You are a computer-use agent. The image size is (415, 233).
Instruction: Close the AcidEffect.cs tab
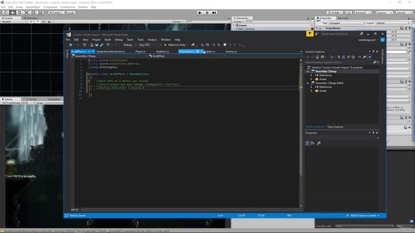coord(93,52)
